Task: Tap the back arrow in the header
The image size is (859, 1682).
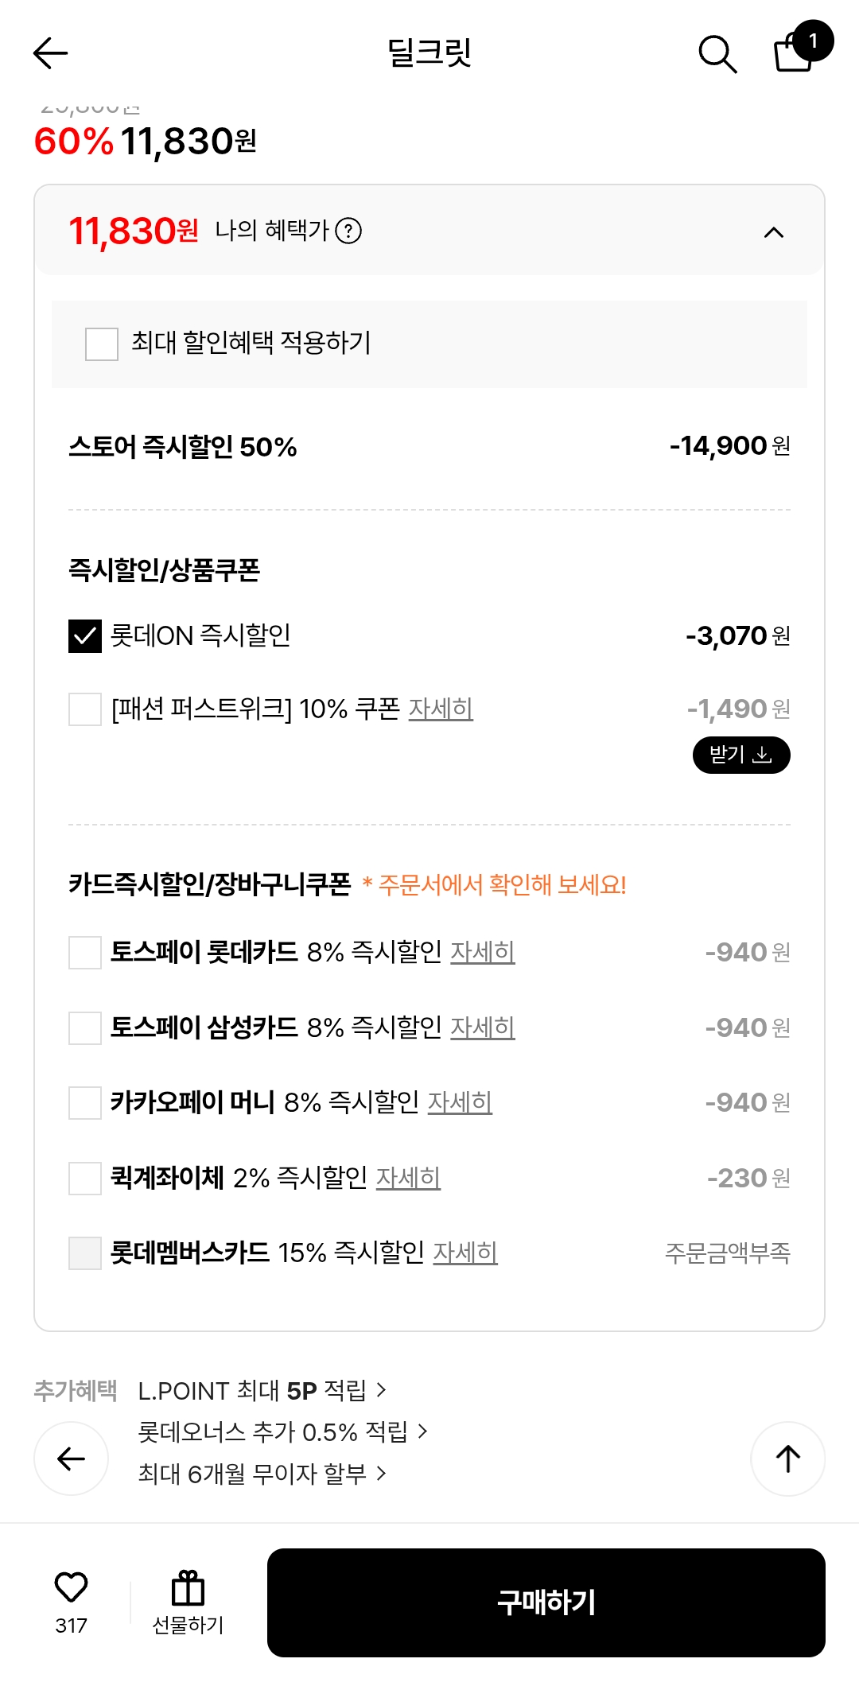Action: 51,53
